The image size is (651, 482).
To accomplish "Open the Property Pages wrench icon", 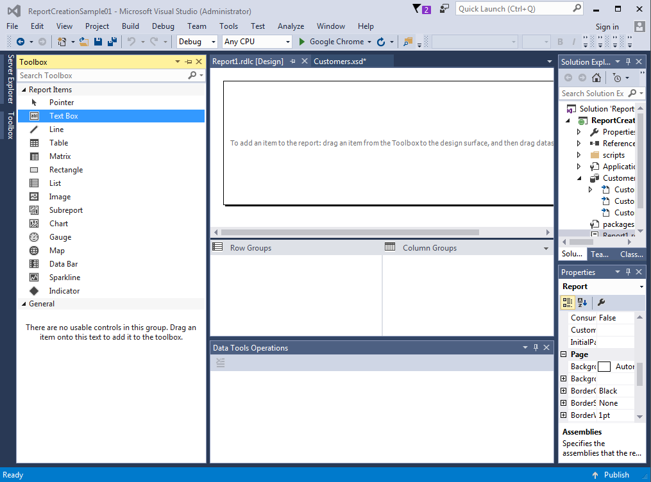I will pos(601,303).
